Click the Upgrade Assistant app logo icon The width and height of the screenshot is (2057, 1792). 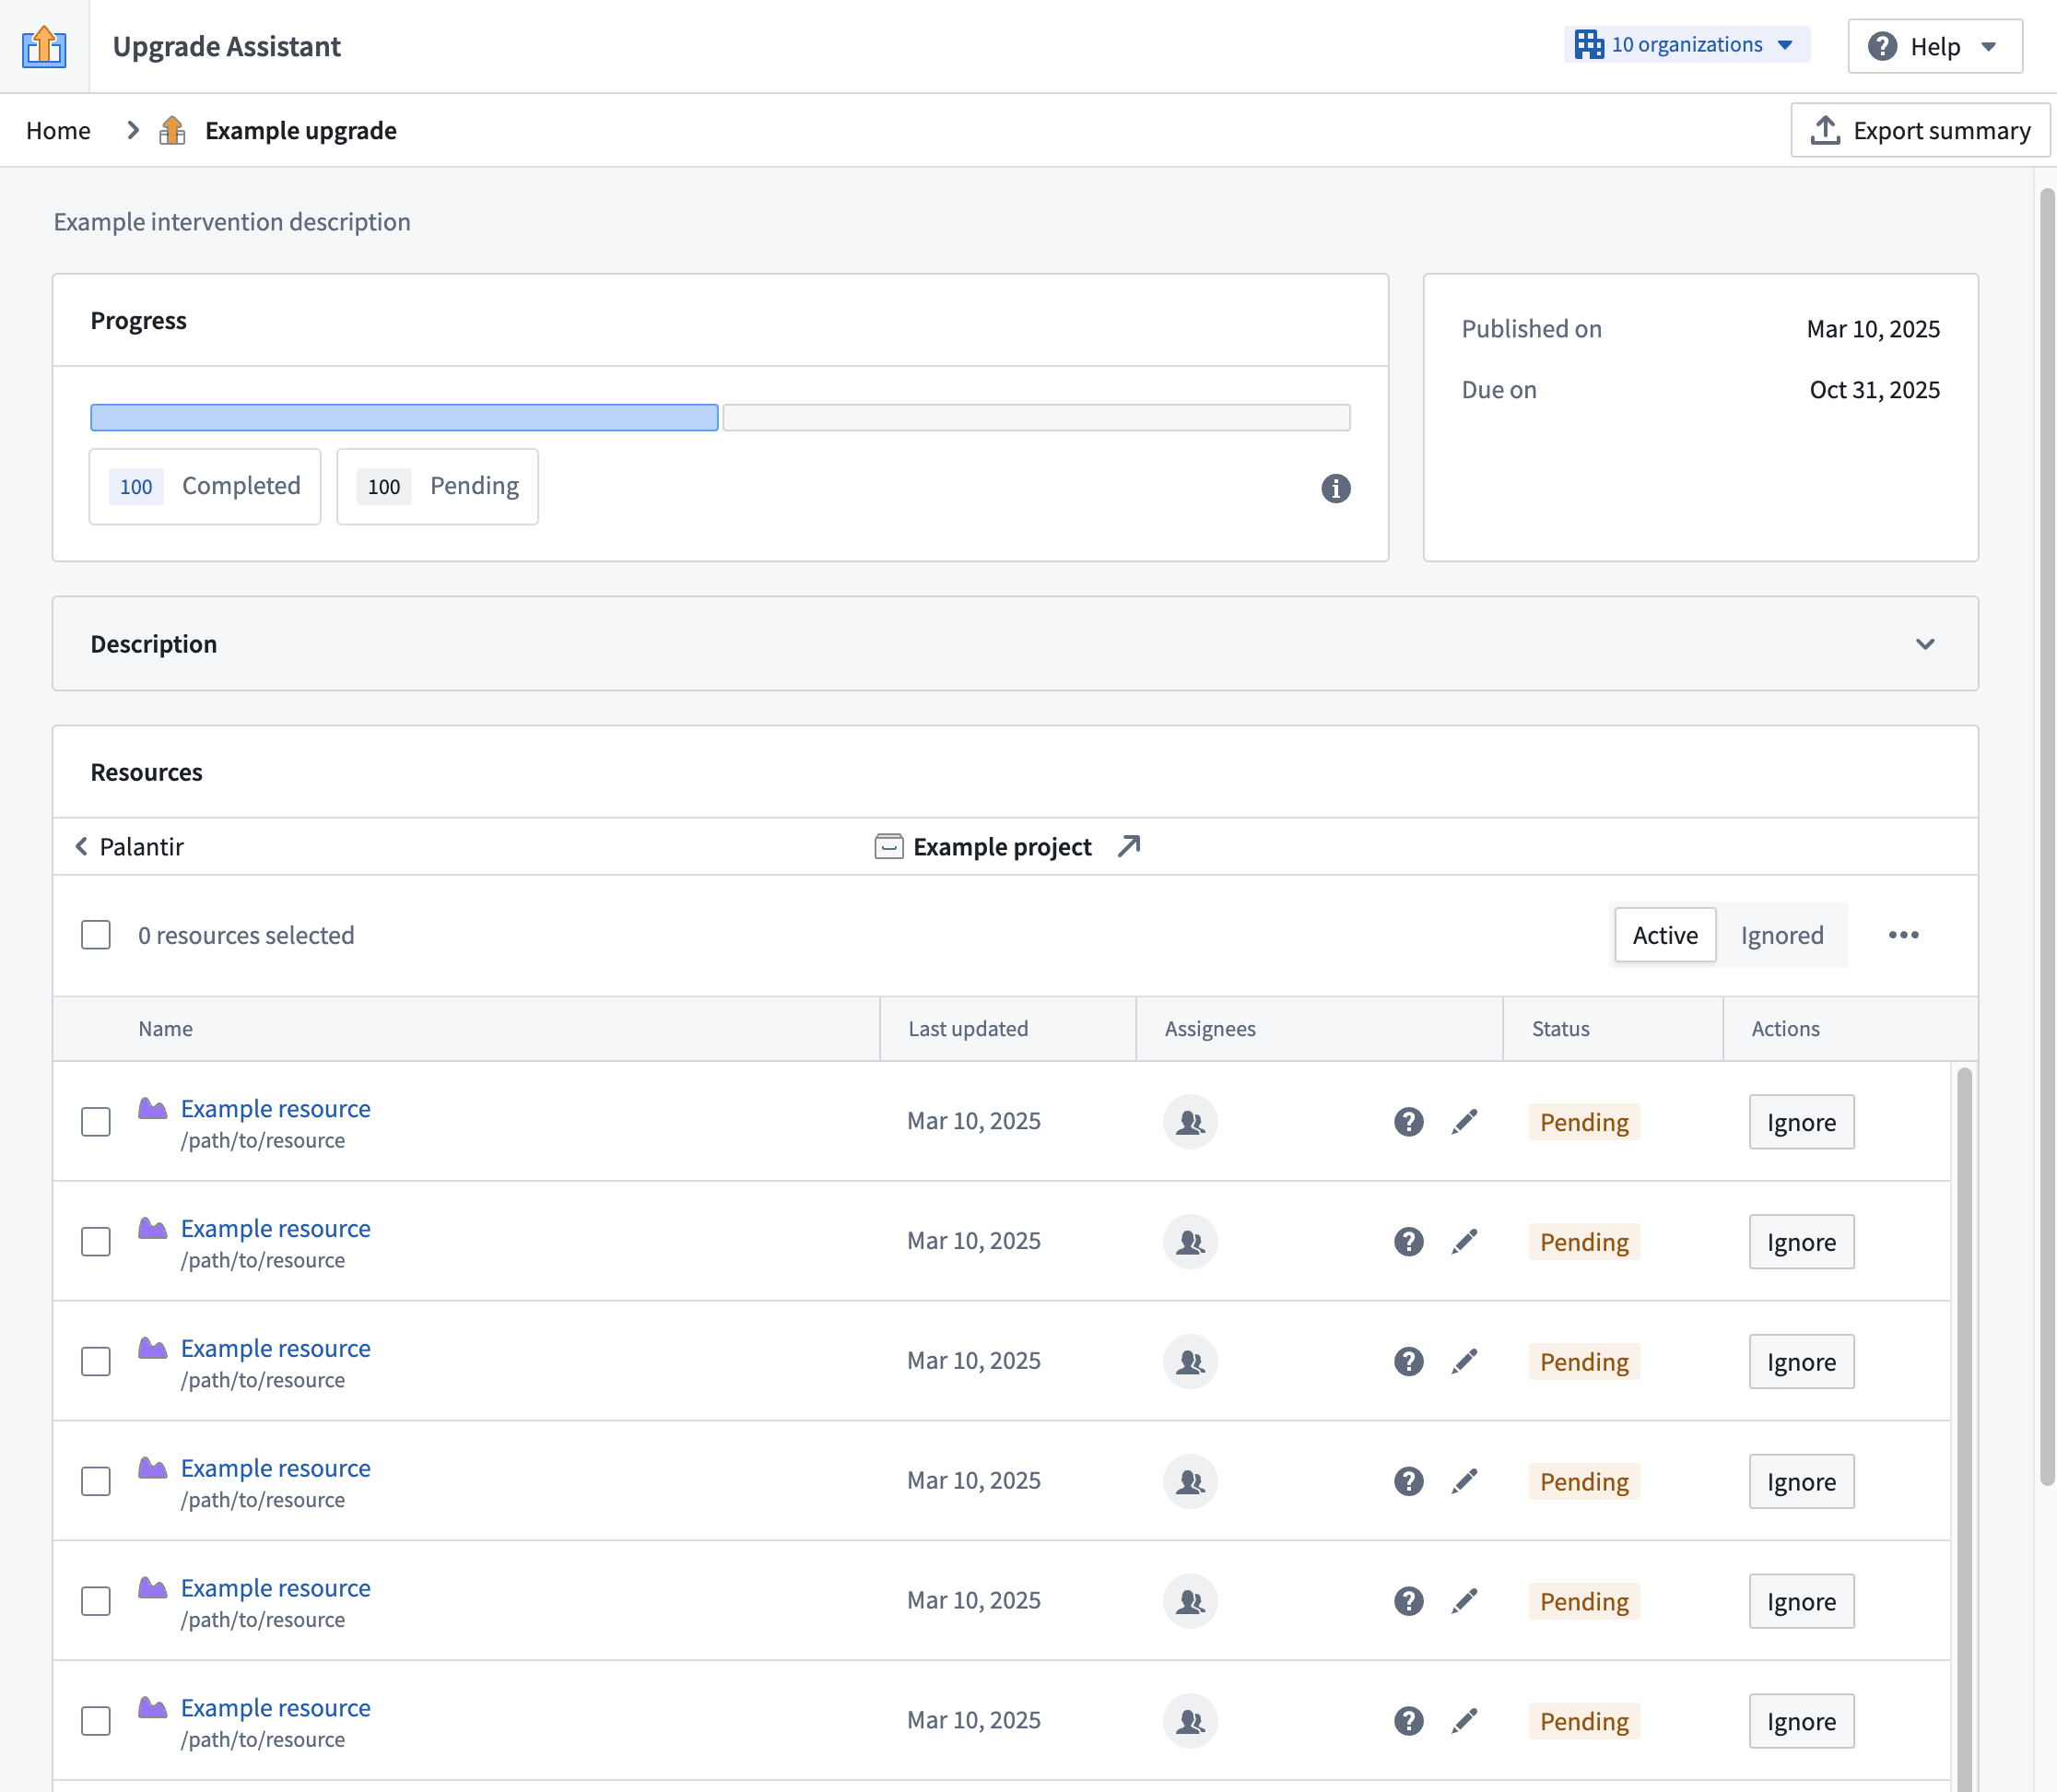(x=44, y=46)
